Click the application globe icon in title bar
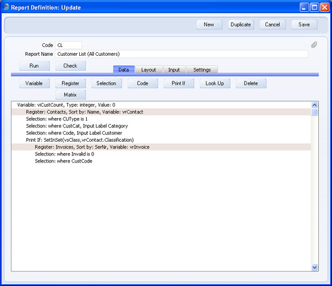Screen dimensions: 332x286 point(6,7)
